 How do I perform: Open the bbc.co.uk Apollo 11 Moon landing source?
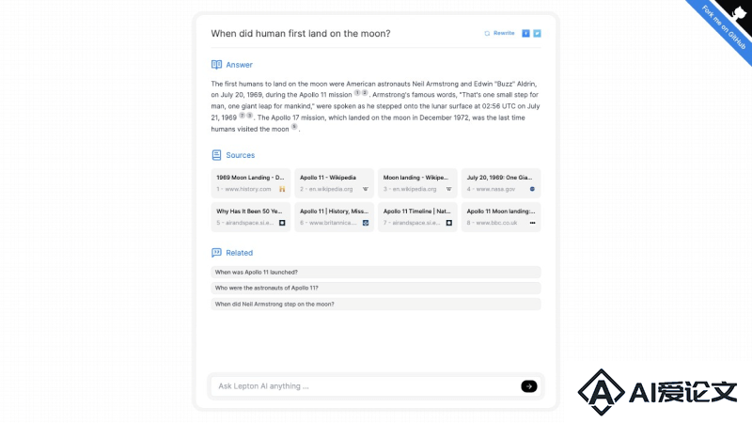[501, 217]
